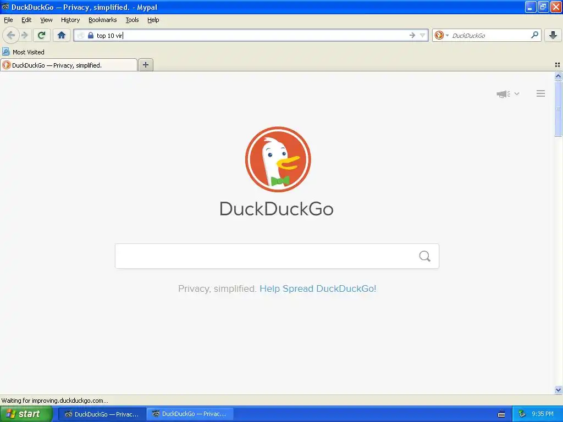Viewport: 563px width, 422px height.
Task: Open the DuckDuckGo megaphone dropdown
Action: pyautogui.click(x=507, y=93)
